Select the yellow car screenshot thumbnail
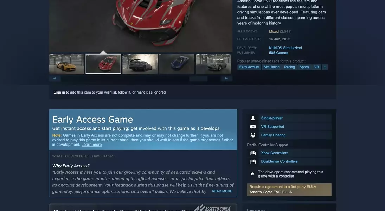The width and height of the screenshot is (385, 211). point(67,64)
